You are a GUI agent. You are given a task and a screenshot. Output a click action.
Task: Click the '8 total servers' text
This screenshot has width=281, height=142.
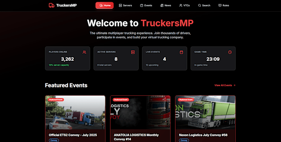point(104,65)
